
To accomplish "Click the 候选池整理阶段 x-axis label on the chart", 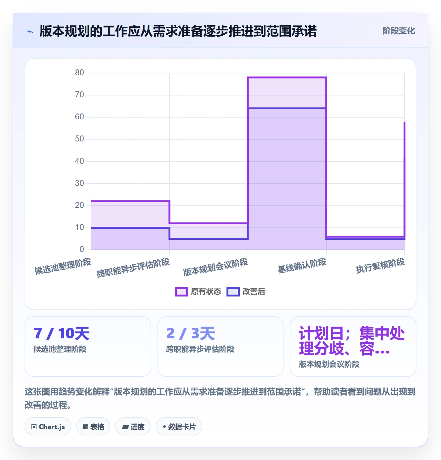I will (63, 267).
